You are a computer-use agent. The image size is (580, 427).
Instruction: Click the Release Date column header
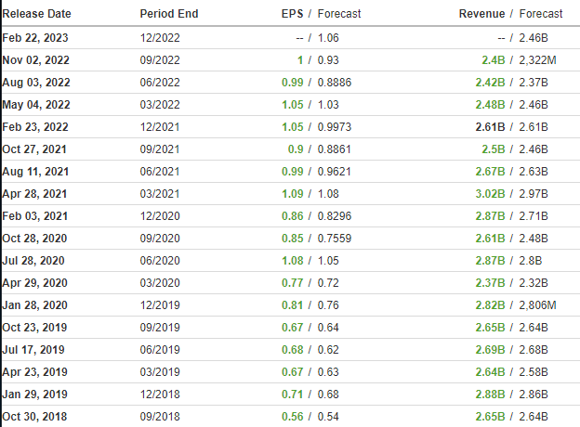pyautogui.click(x=36, y=14)
